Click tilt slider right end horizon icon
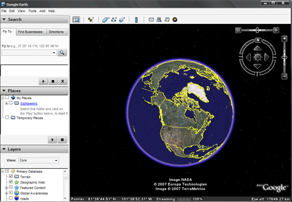The width and height of the screenshot is (292, 202). [x=276, y=30]
